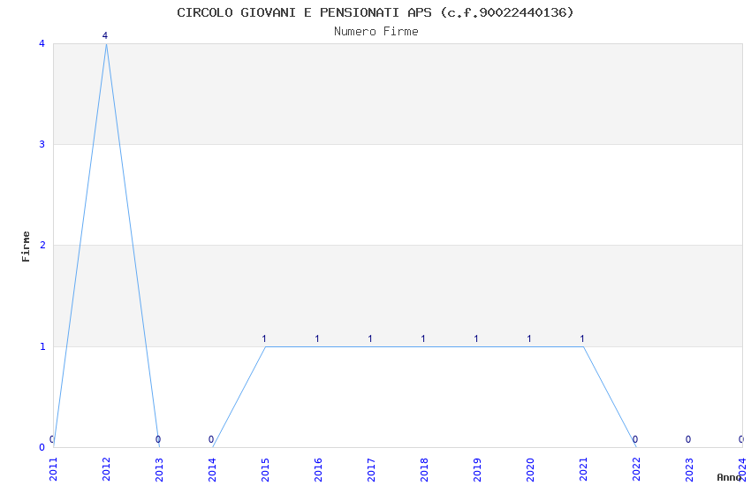
Task: Select the 2012 year label
Action: coord(106,469)
